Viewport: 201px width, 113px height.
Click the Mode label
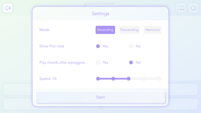pyautogui.click(x=44, y=30)
